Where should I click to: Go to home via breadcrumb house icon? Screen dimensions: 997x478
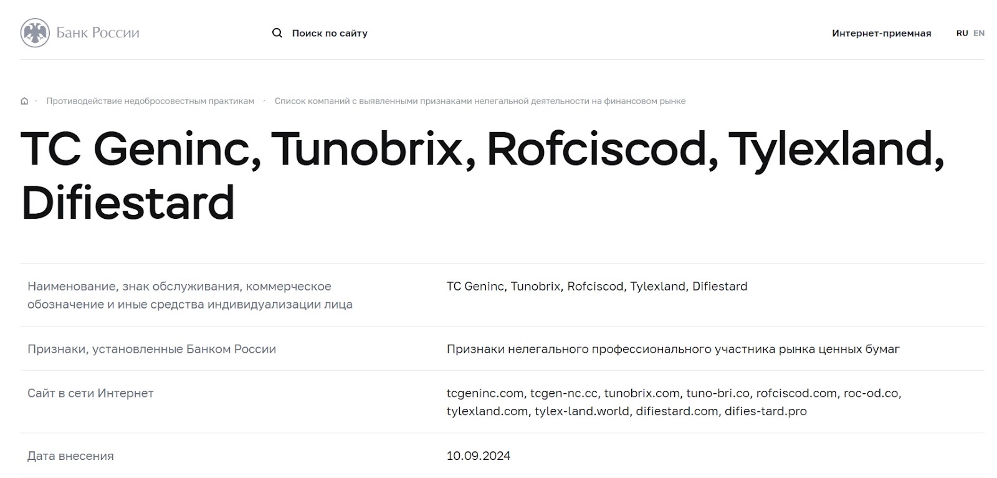tap(24, 101)
